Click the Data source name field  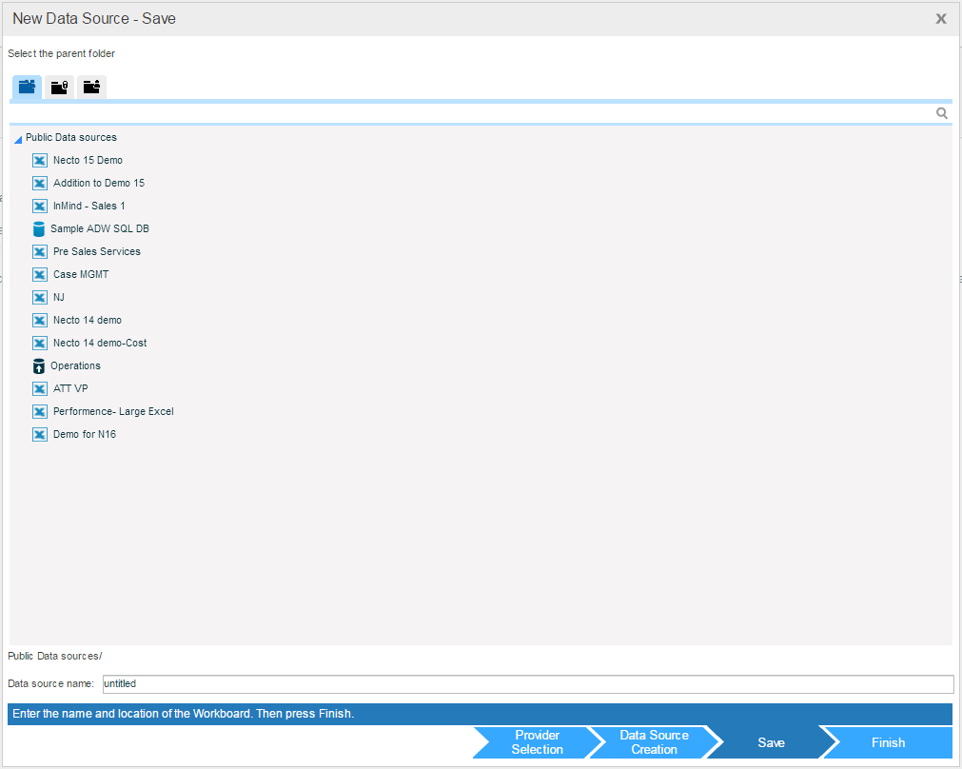pyautogui.click(x=527, y=683)
